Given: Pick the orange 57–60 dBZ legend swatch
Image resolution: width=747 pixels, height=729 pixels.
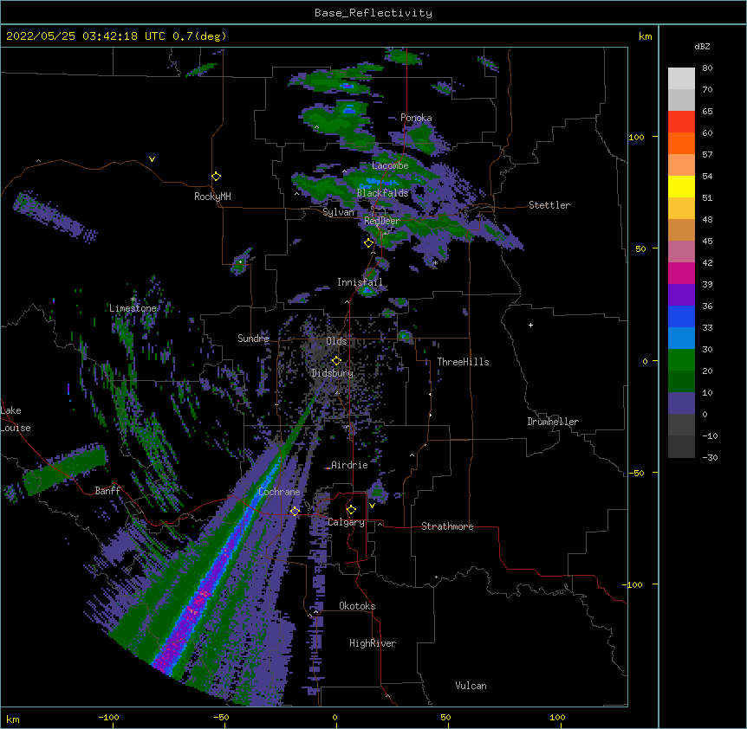Looking at the screenshot, I should 681,143.
